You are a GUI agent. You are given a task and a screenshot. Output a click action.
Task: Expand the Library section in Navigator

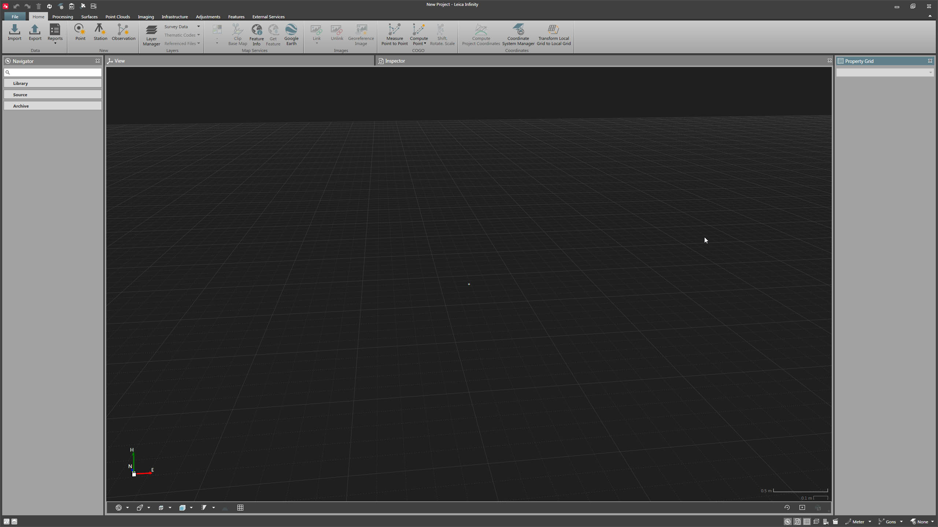tap(53, 83)
